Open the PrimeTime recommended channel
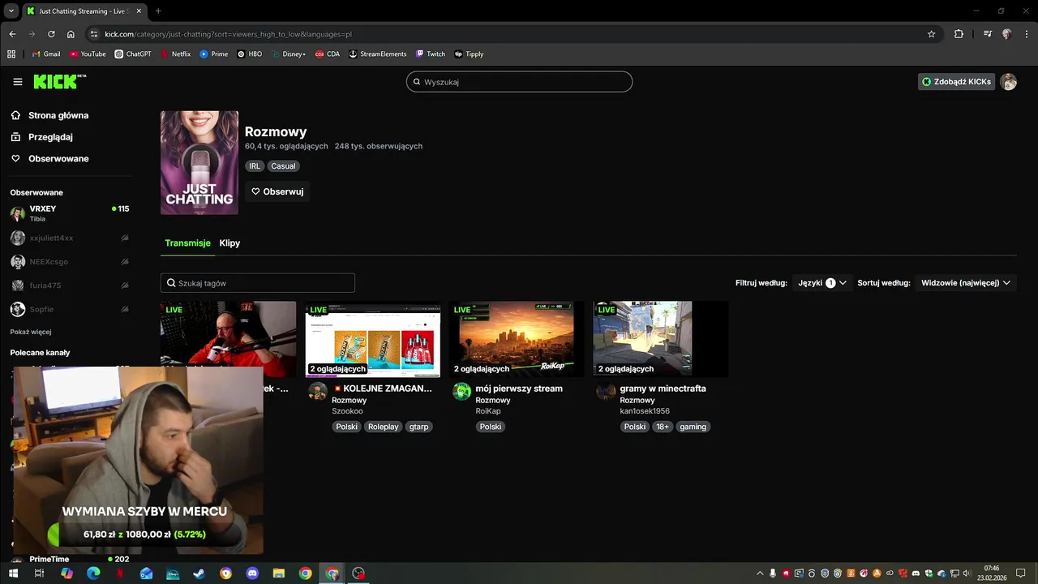The image size is (1038, 584). coord(69,560)
